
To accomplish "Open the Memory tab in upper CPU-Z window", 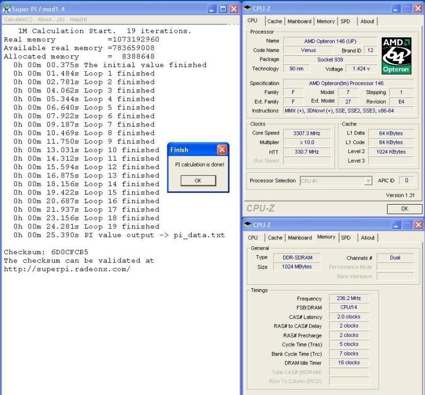I will coord(326,21).
